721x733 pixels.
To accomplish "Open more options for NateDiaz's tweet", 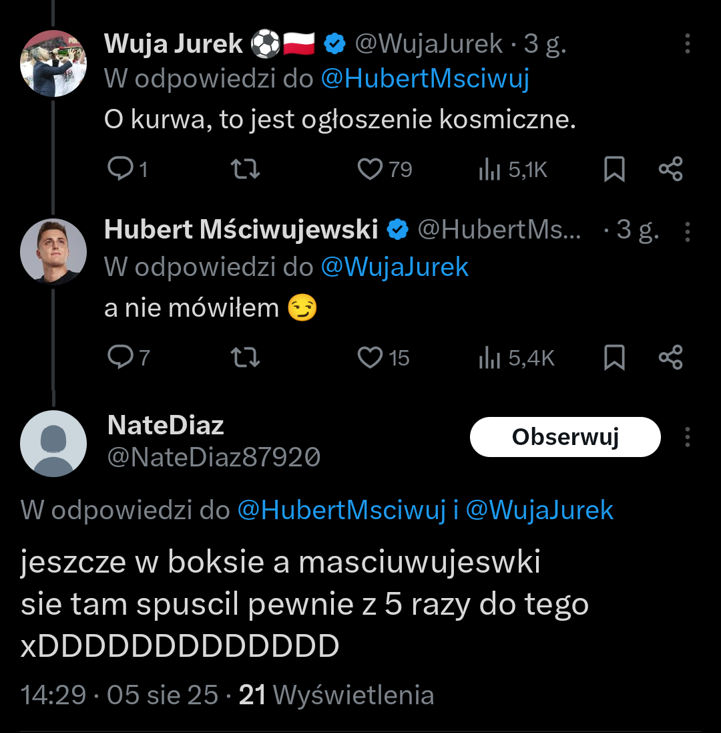I will pos(687,438).
